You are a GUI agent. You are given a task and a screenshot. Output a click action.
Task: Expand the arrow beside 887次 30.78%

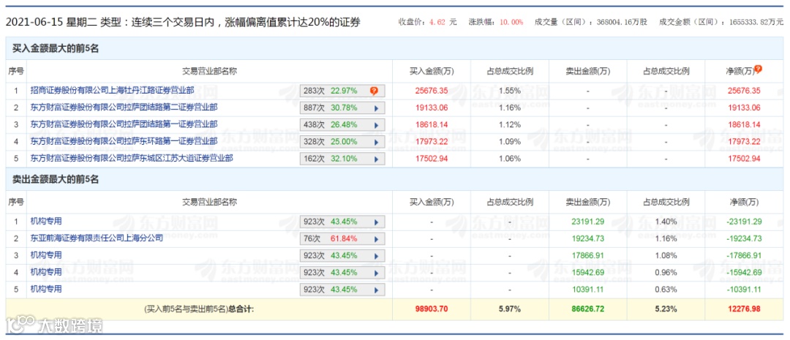point(376,107)
